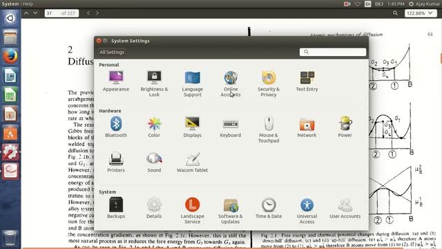Open Printers settings

point(116,163)
